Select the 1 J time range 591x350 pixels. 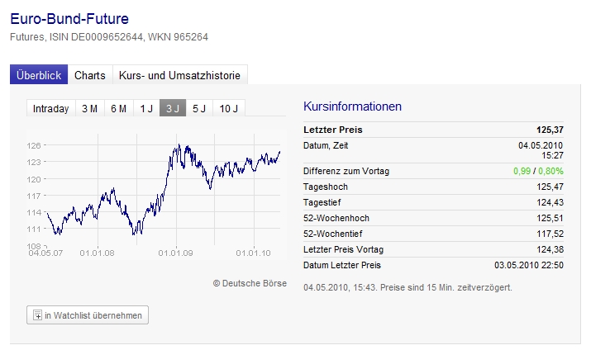click(x=146, y=109)
